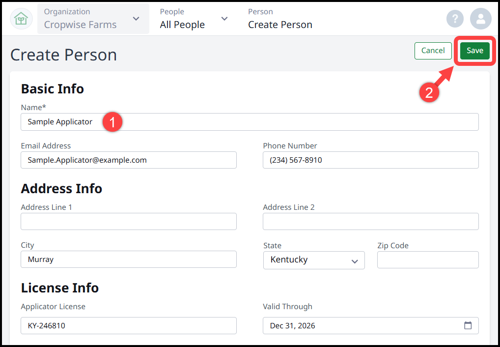Click the Cropwise home icon

coord(21,18)
